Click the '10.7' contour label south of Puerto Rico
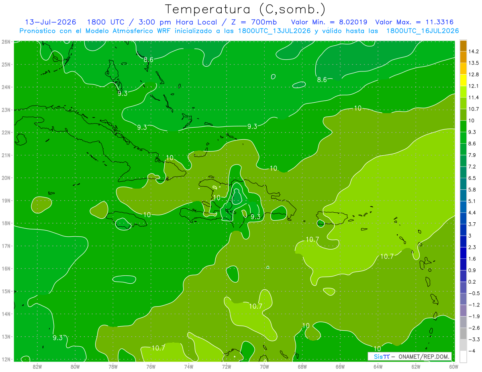Screen dimensions: 482x372 pyautogui.click(x=312, y=240)
